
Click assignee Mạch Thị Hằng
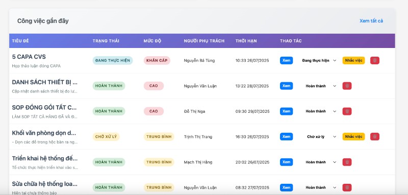point(198,162)
